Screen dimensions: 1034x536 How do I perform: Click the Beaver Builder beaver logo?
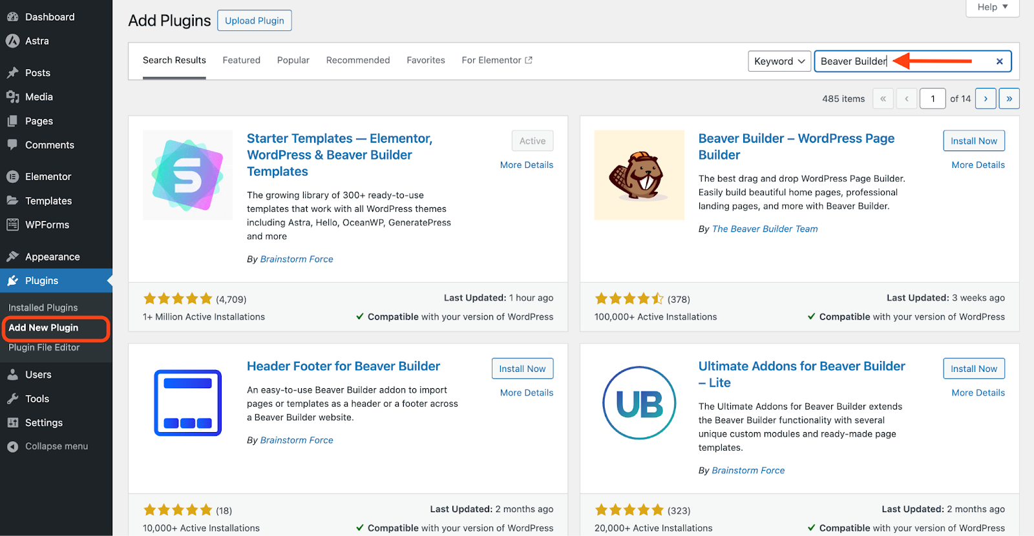click(639, 175)
